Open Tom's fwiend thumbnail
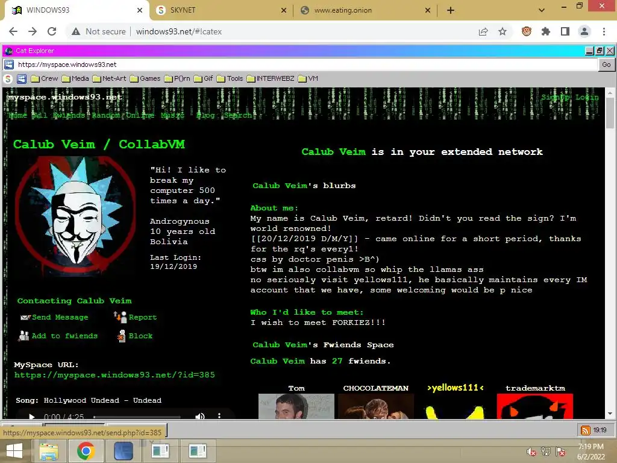Screen dimensions: 617x463 pos(296,406)
